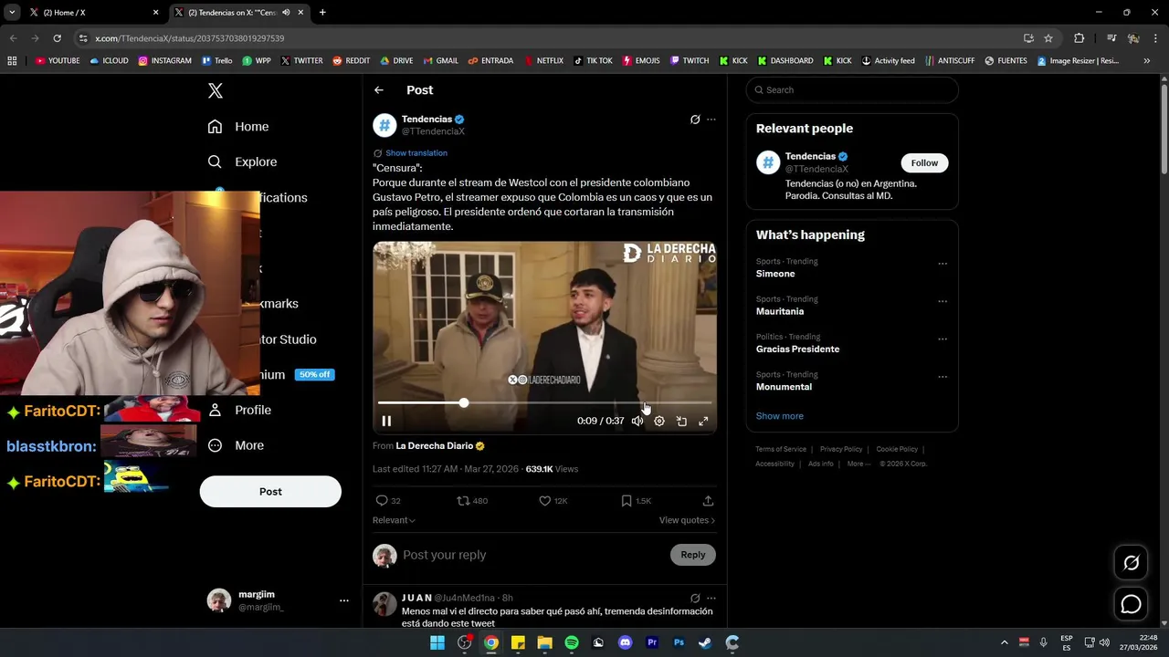The height and width of the screenshot is (657, 1169).
Task: Open floating messages chat button
Action: 1131,604
